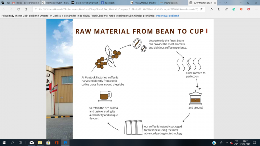Switch to Přidat/Upravit značku tab

[x=144, y=3]
